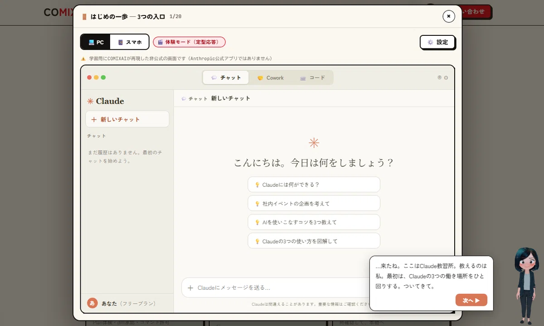Click the 新しいチャット title in the chat header
This screenshot has width=544, height=326.
(x=230, y=98)
